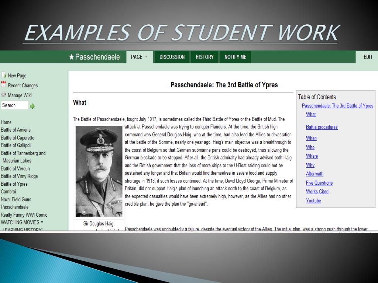The height and width of the screenshot is (283, 378).
Task: Go to the Home page link
Action: tap(6, 122)
